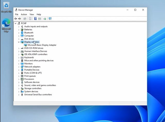165x122 pixels.
Task: Expand IDE ATA/ATAPI controllers chevron
Action: point(19,54)
